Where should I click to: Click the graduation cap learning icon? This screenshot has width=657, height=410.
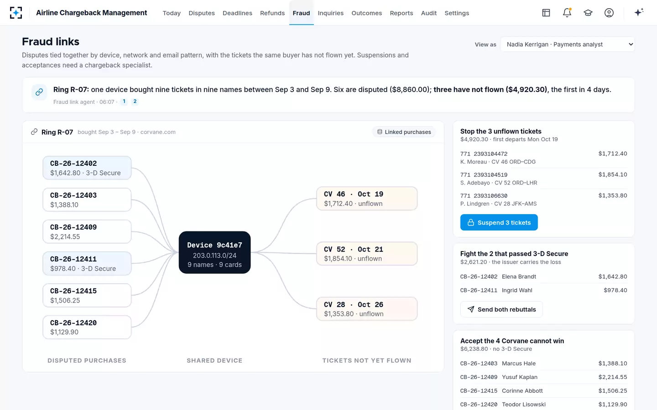[588, 13]
